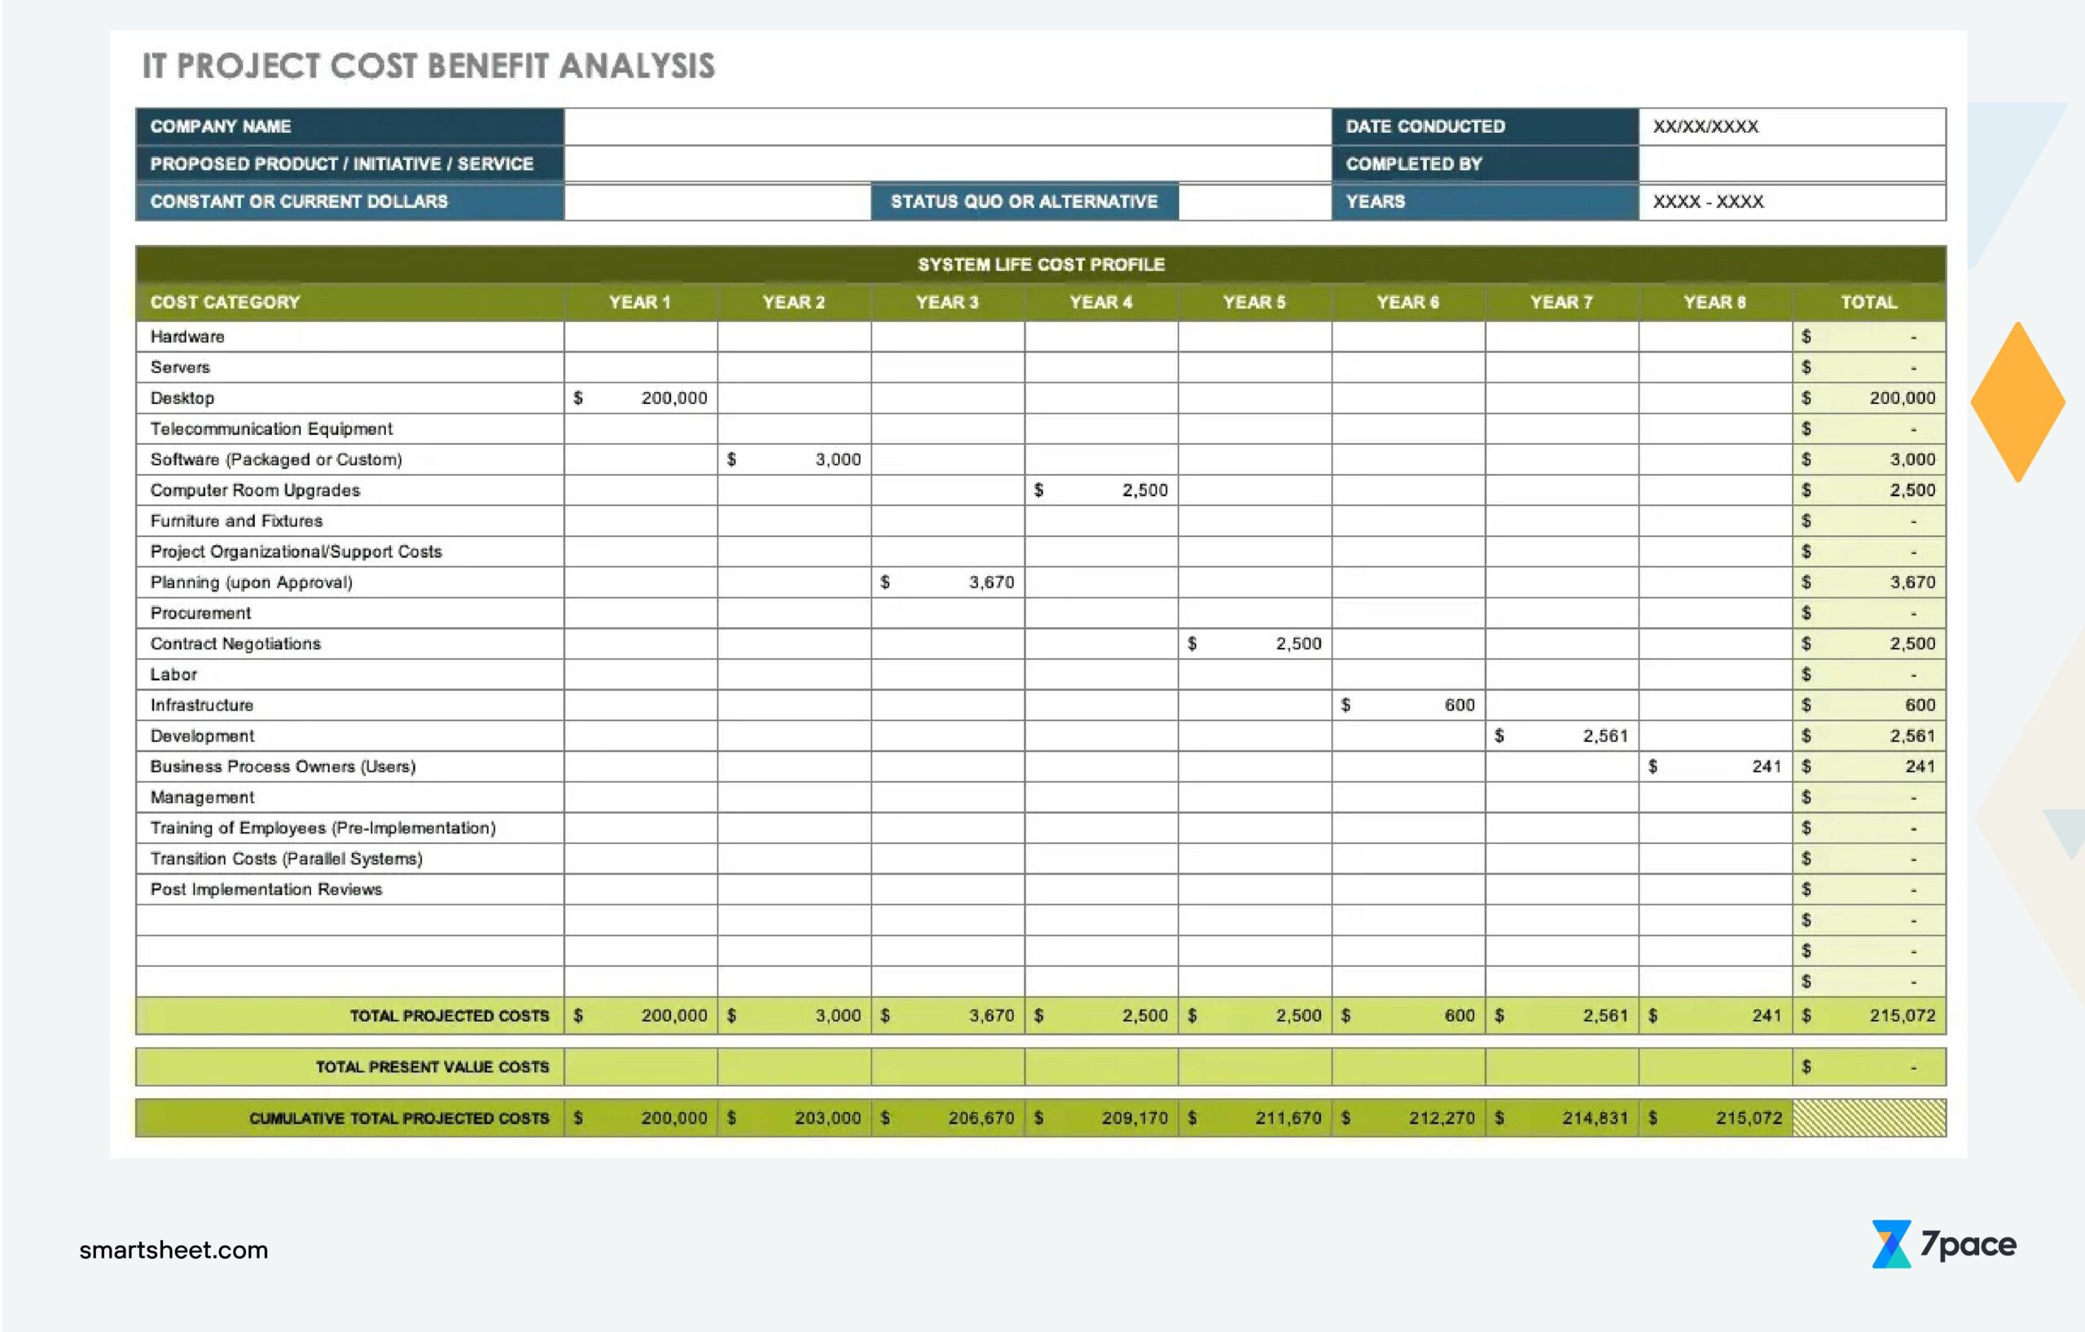Select cumulative Year 2 value 203,000
This screenshot has width=2085, height=1332.
(794, 1118)
